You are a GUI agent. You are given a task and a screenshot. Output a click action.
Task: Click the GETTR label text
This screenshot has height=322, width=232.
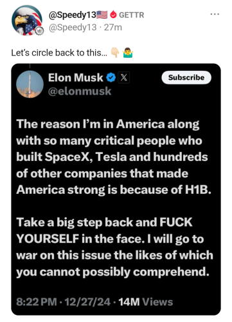coord(132,15)
